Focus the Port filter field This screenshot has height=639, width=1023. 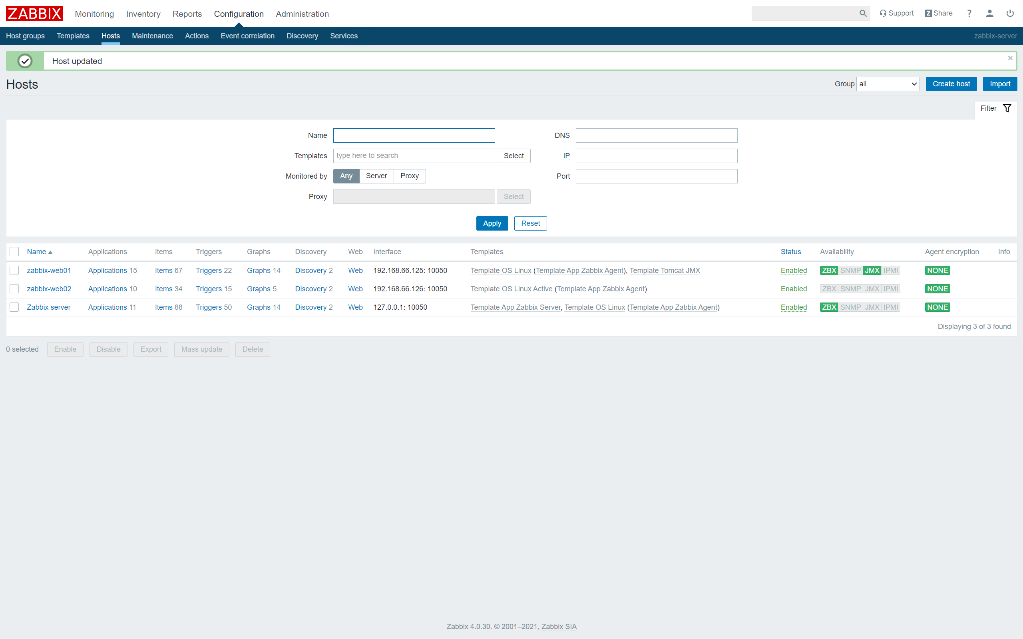pyautogui.click(x=656, y=176)
